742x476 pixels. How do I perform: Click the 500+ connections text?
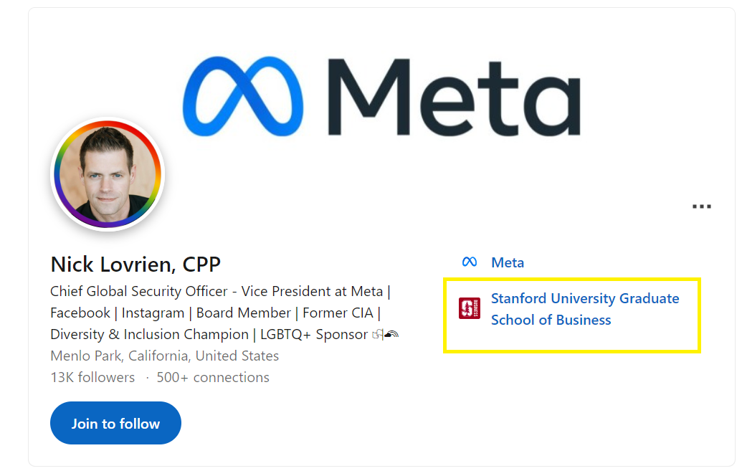213,377
